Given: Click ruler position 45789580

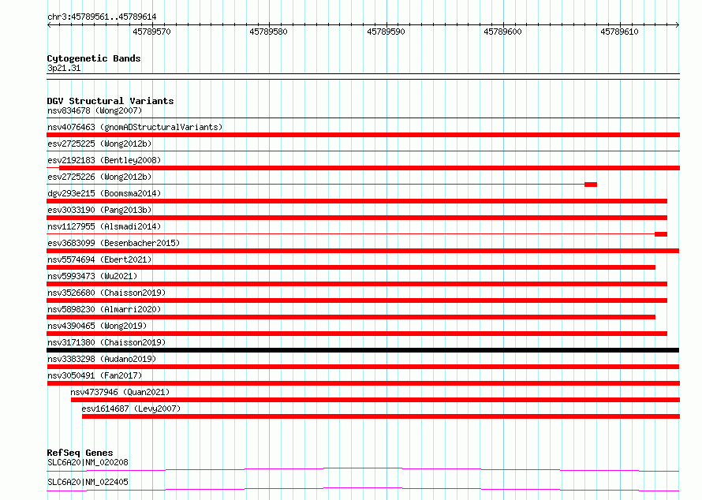Looking at the screenshot, I should [269, 32].
